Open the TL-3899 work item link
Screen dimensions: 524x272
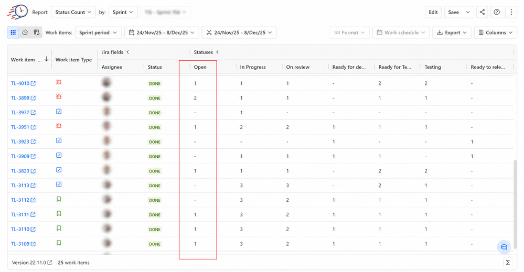[x=20, y=98]
